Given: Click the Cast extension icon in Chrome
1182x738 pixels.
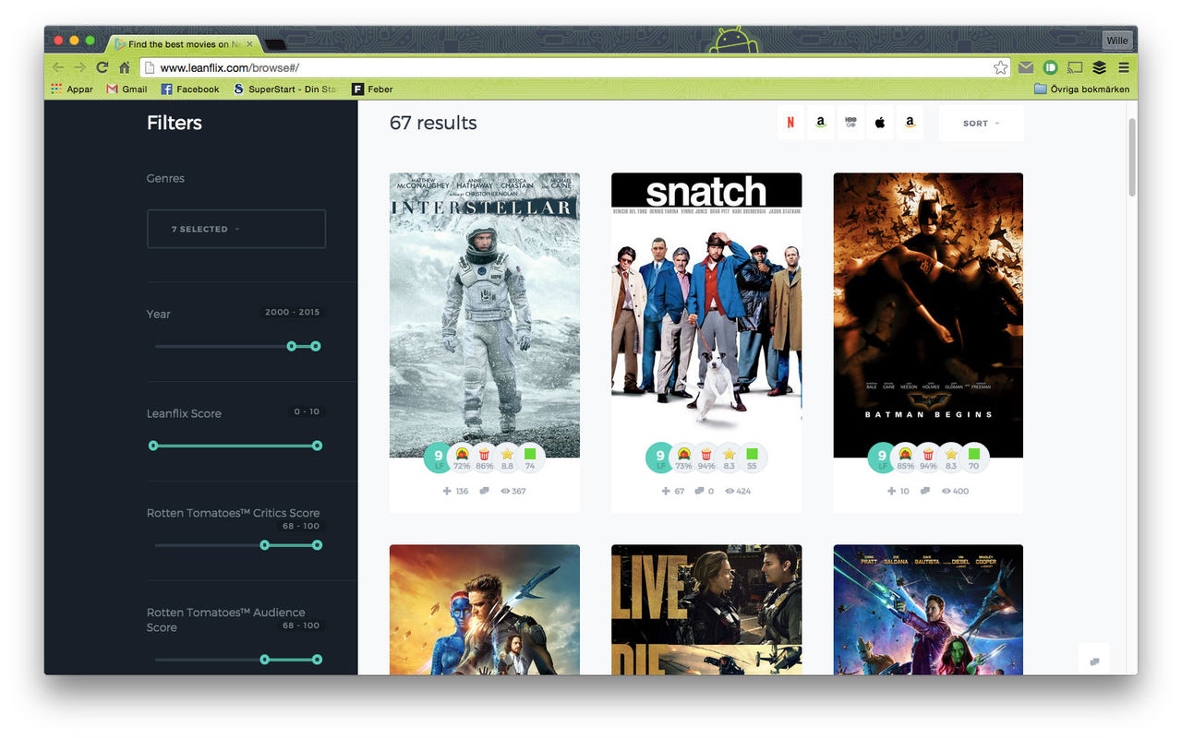Looking at the screenshot, I should pyautogui.click(x=1074, y=67).
